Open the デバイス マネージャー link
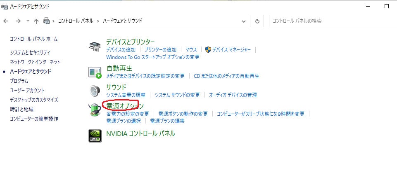The image size is (397, 189). [231, 50]
